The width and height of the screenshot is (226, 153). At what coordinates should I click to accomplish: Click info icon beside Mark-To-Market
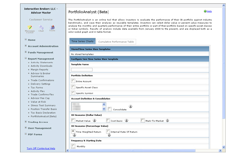coord(167,120)
